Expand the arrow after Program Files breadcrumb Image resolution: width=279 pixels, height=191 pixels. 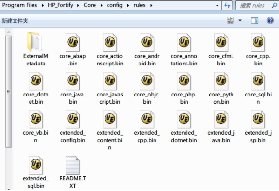pos(43,5)
